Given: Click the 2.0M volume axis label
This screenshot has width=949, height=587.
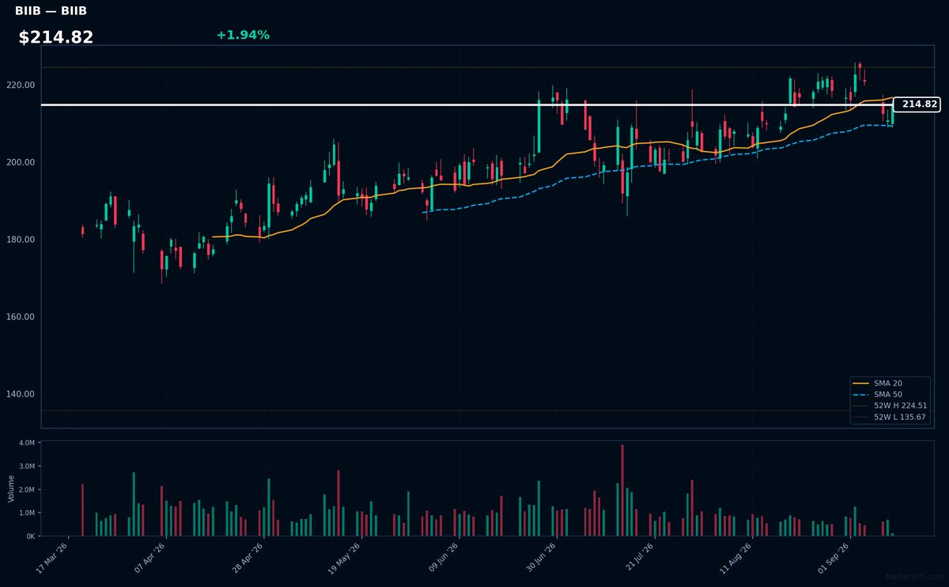Looking at the screenshot, I should click(28, 490).
